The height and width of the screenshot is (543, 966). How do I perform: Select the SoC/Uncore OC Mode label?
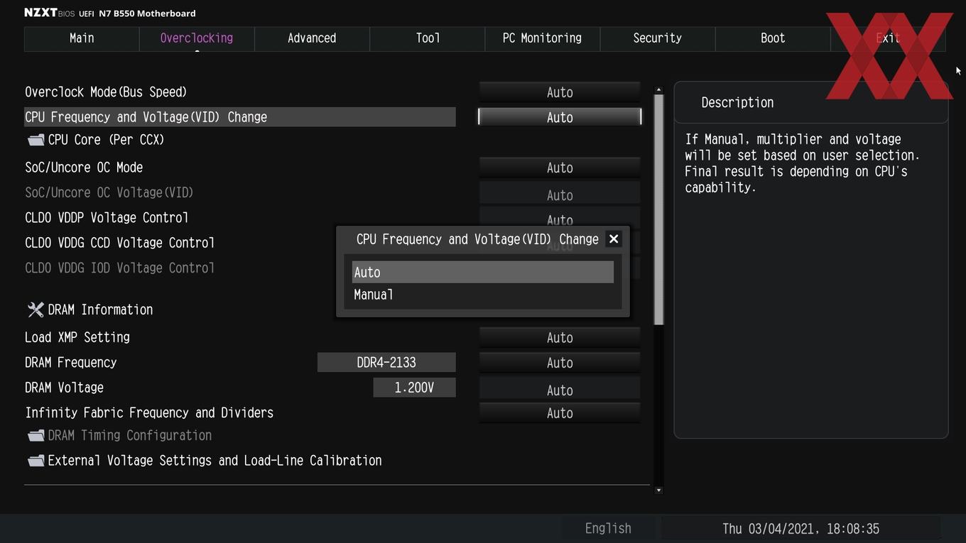pyautogui.click(x=84, y=168)
